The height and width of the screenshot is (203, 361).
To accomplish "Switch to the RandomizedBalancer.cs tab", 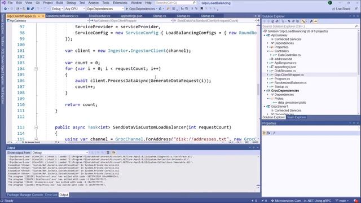I will click(62, 16).
